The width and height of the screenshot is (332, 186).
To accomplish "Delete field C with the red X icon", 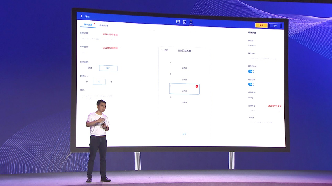I will click(196, 86).
